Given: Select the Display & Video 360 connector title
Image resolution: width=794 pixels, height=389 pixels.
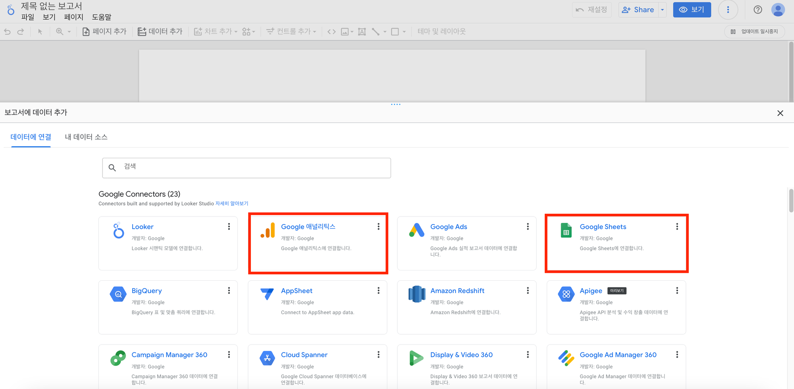Looking at the screenshot, I should (461, 355).
